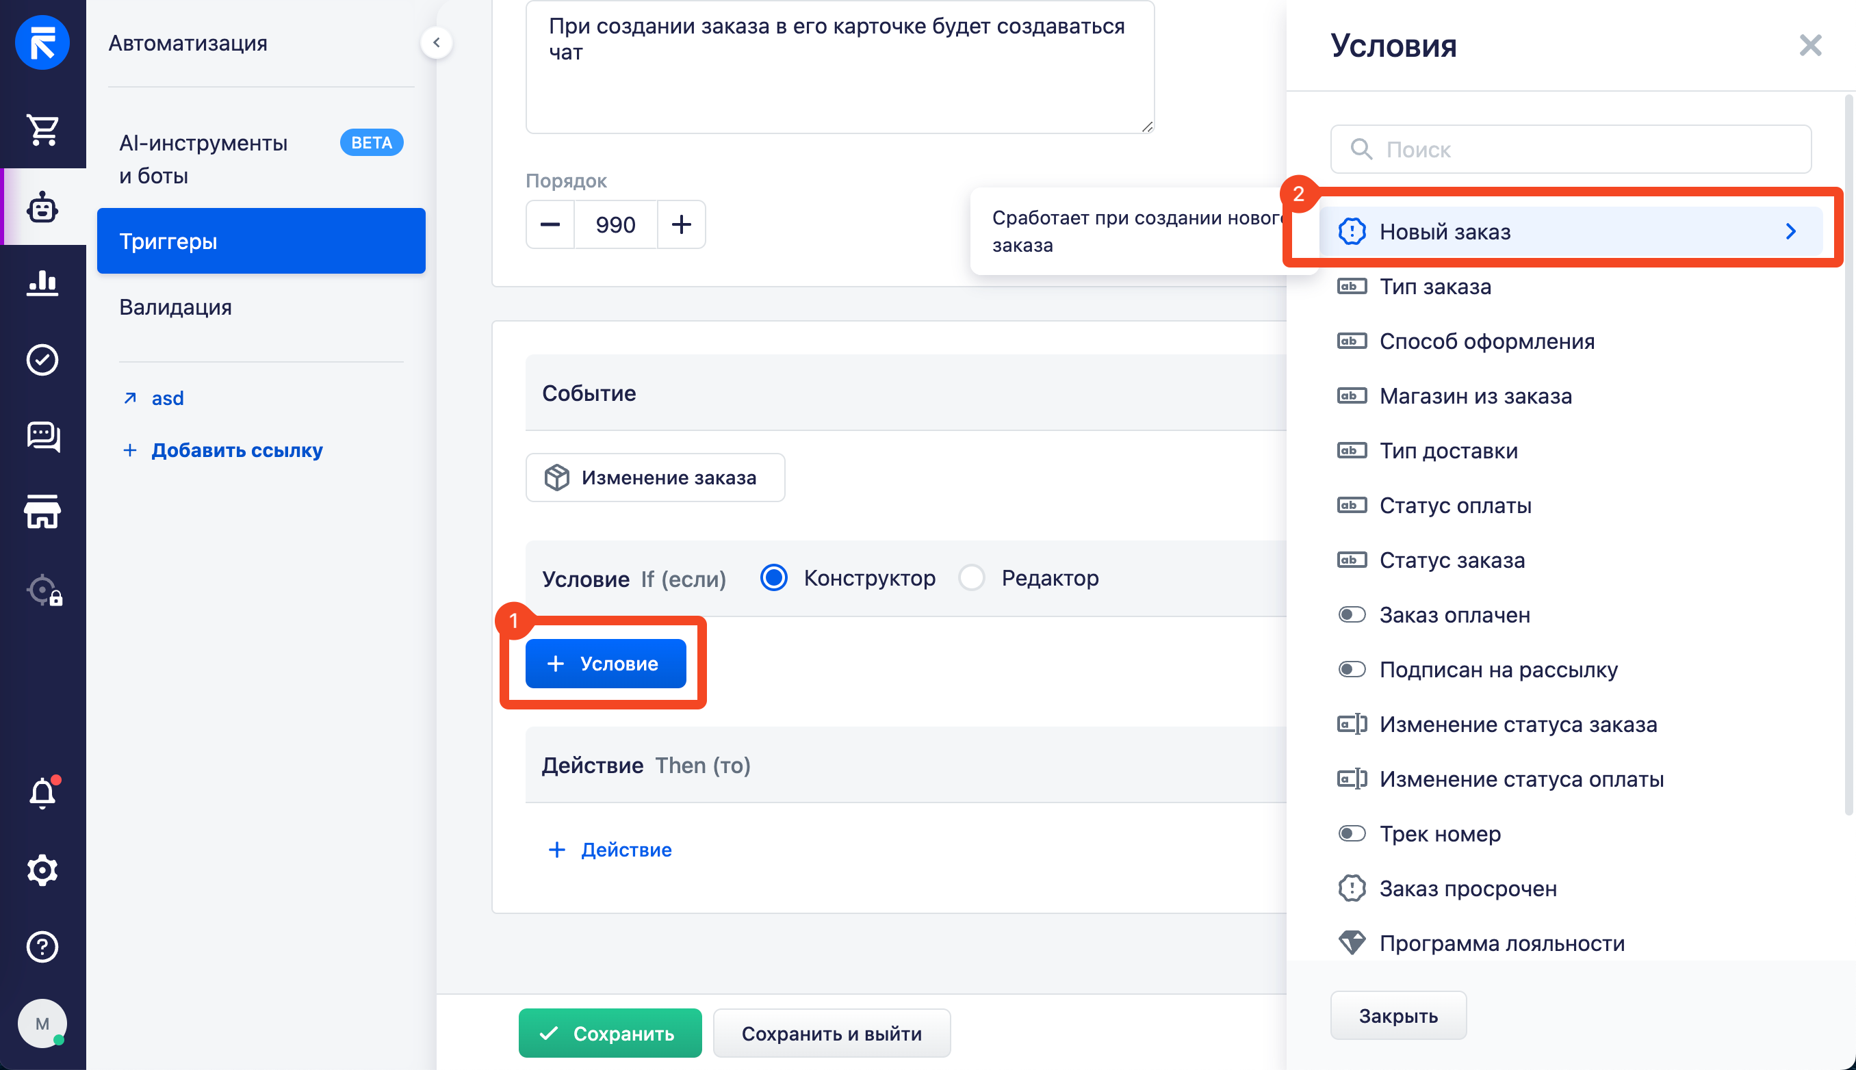Open the Изменение заказа event selector

654,478
